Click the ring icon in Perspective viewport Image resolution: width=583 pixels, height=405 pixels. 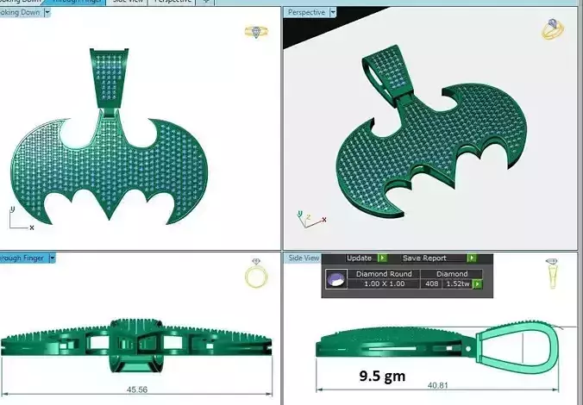click(553, 28)
